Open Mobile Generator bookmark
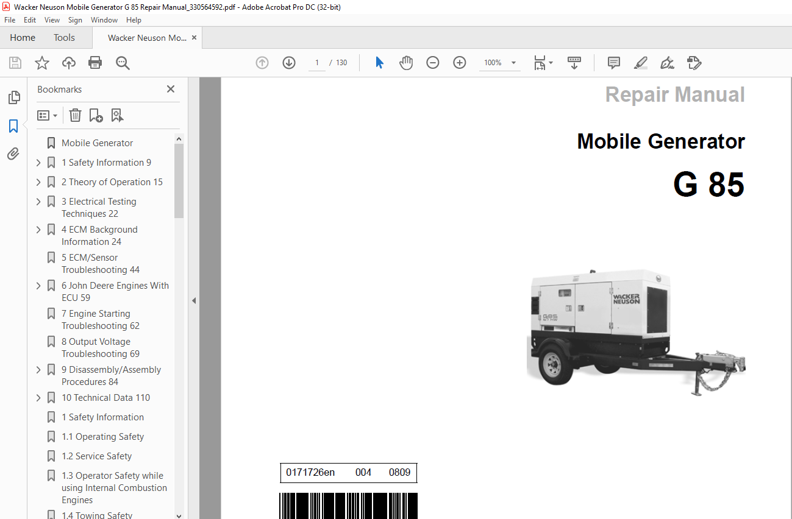The image size is (792, 519). click(98, 143)
